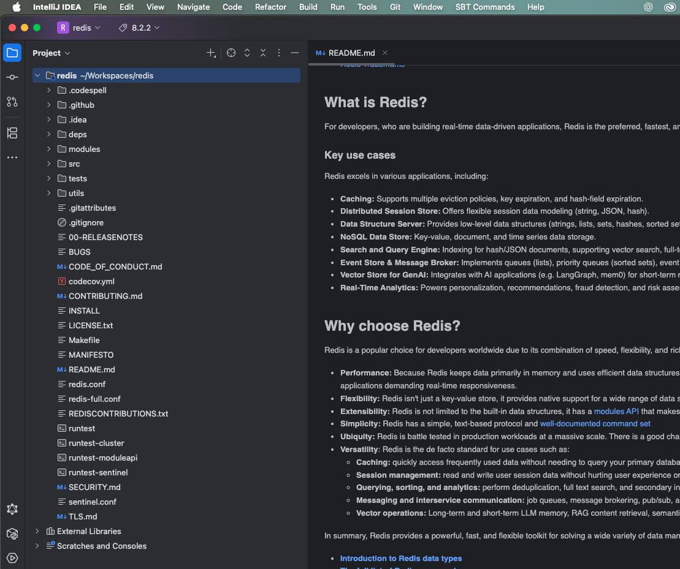Click the Creative Cloud icon in menu bar
This screenshot has height=569, width=680.
[670, 7]
